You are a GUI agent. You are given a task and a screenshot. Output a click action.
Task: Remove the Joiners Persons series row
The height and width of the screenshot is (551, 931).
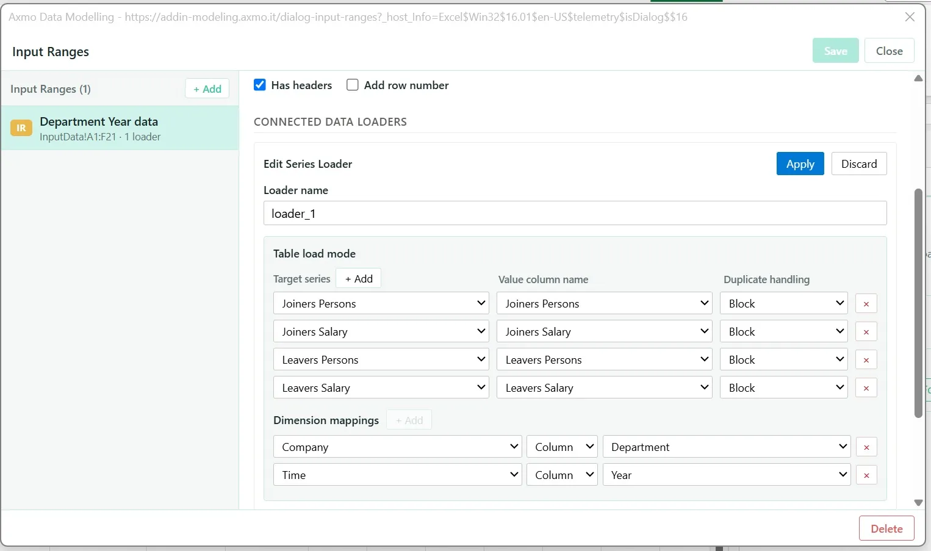866,303
